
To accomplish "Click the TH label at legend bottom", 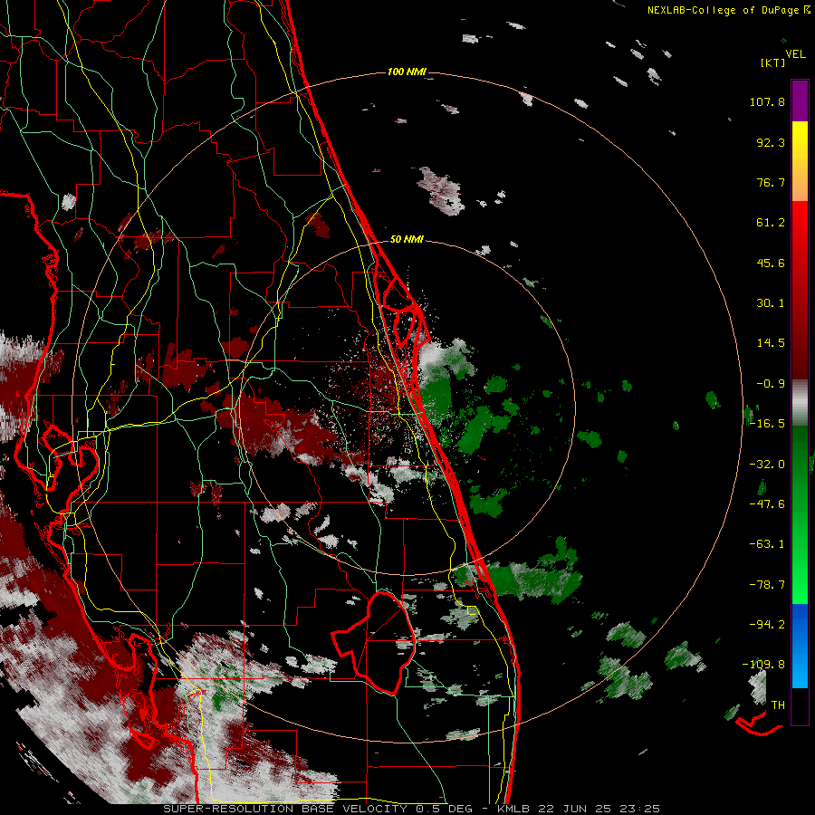I will coord(778,705).
